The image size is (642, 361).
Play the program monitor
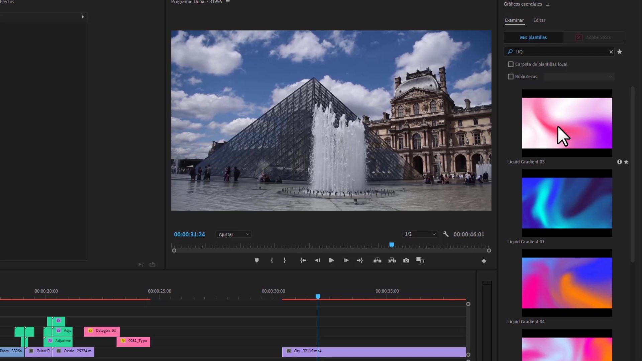pyautogui.click(x=331, y=260)
